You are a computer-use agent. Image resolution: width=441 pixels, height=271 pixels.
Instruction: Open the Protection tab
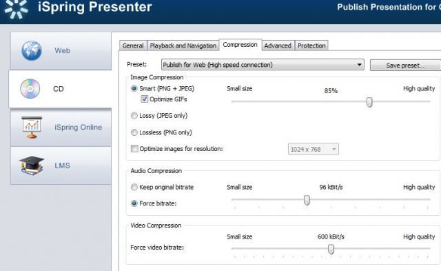coord(311,46)
